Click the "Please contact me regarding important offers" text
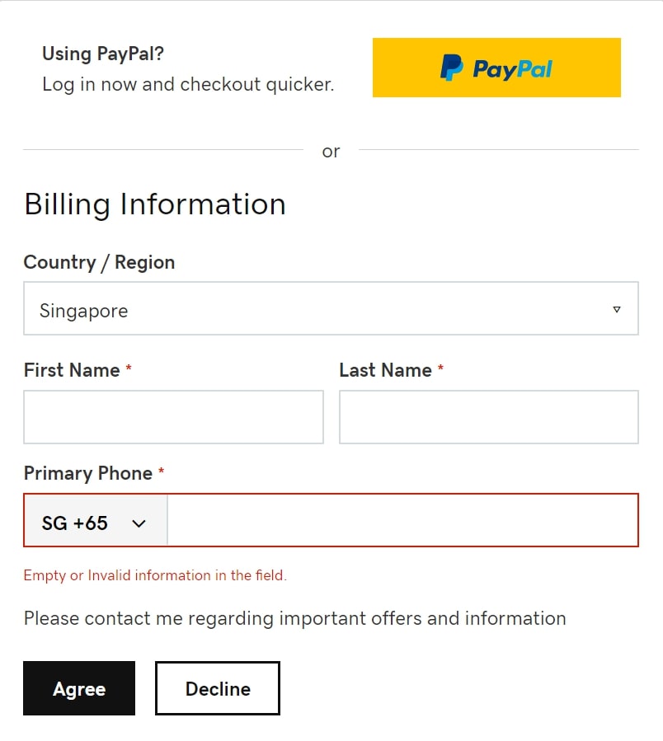The height and width of the screenshot is (741, 663). tap(294, 619)
